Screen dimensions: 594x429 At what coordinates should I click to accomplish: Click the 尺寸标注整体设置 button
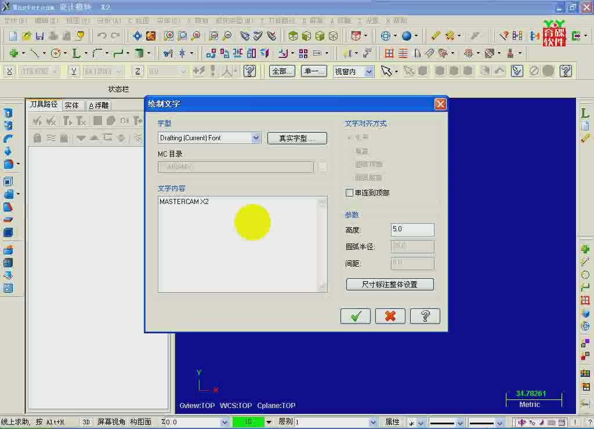[x=389, y=285]
